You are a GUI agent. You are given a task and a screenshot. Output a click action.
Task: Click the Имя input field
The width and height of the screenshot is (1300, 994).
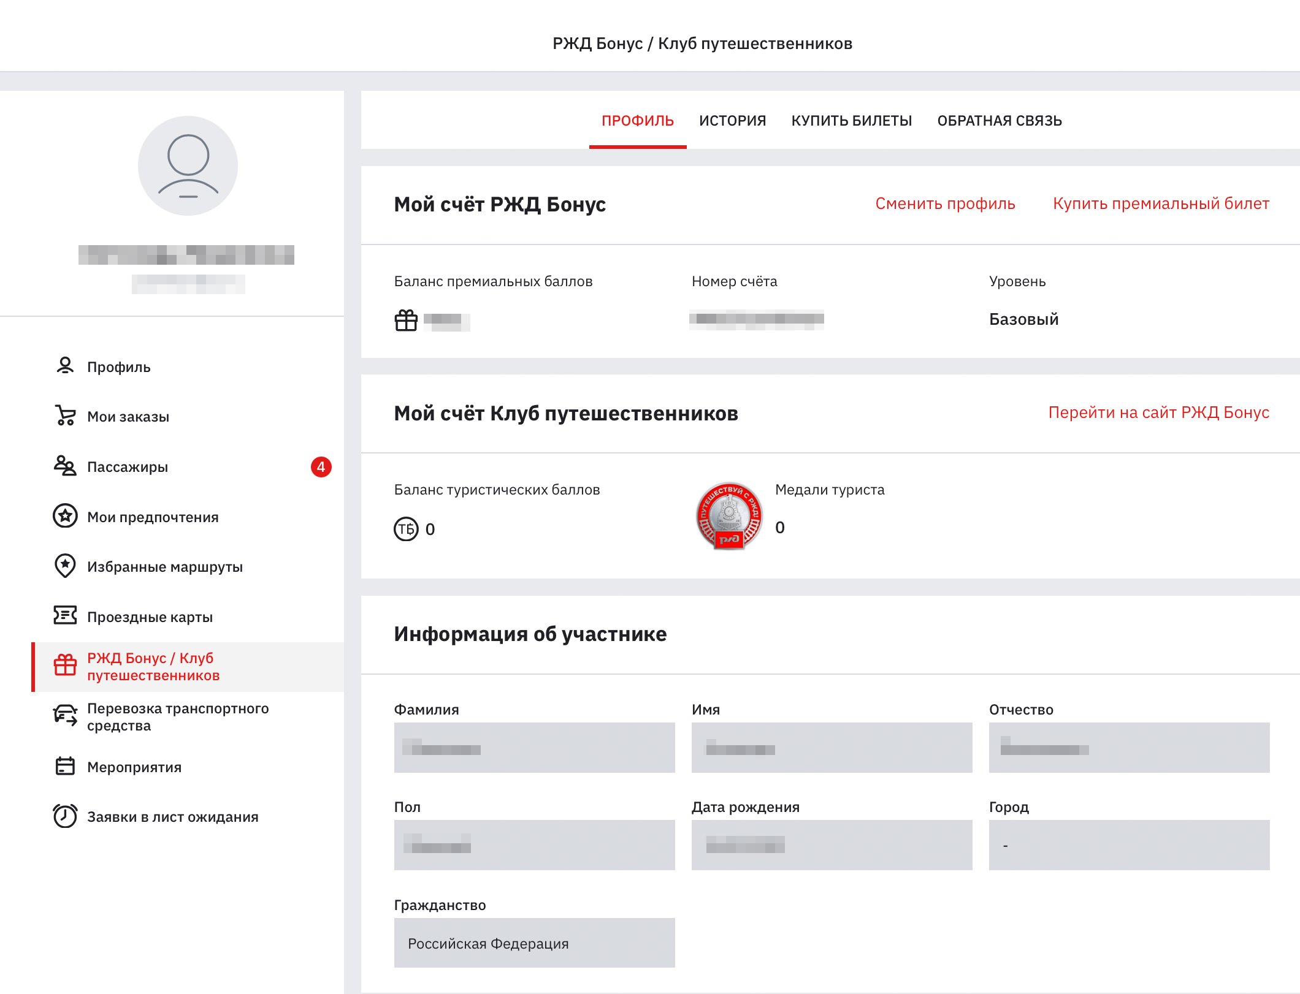click(832, 748)
